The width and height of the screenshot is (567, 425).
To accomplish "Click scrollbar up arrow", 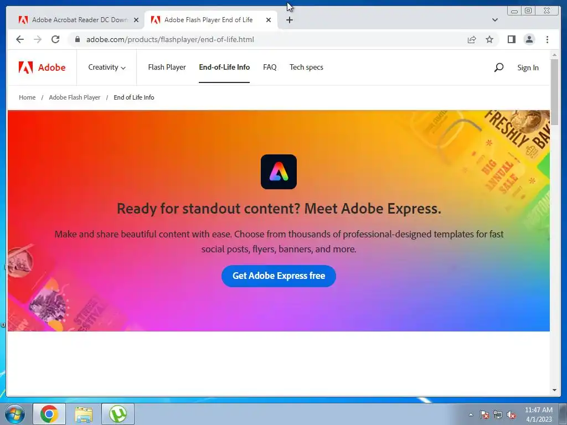I will click(554, 55).
